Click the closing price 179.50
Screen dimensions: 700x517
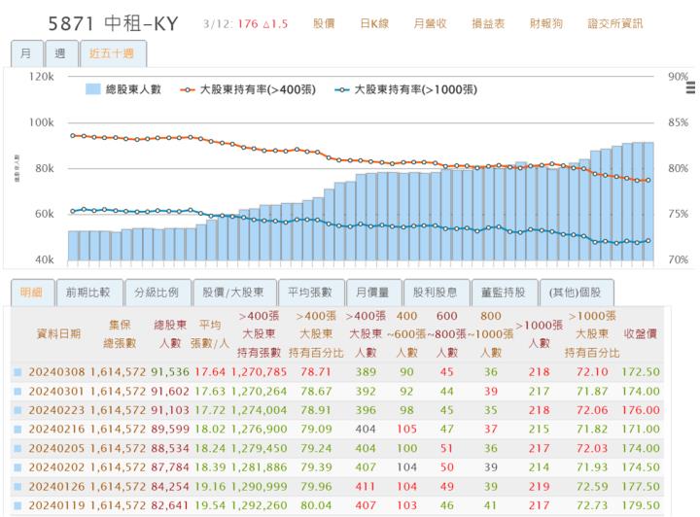[640, 505]
